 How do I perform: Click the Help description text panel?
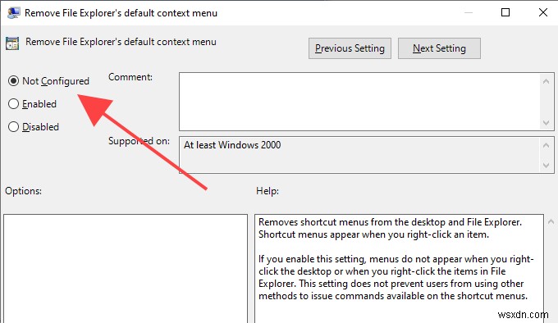tap(399, 269)
